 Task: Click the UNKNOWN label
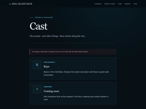pos(48,87)
